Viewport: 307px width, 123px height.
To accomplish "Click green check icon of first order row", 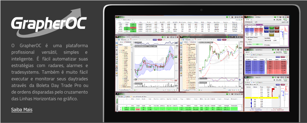I will coord(121,108).
